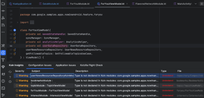Click the ForYouViewModel class name in code
The width and height of the screenshot is (204, 98).
click(39, 30)
